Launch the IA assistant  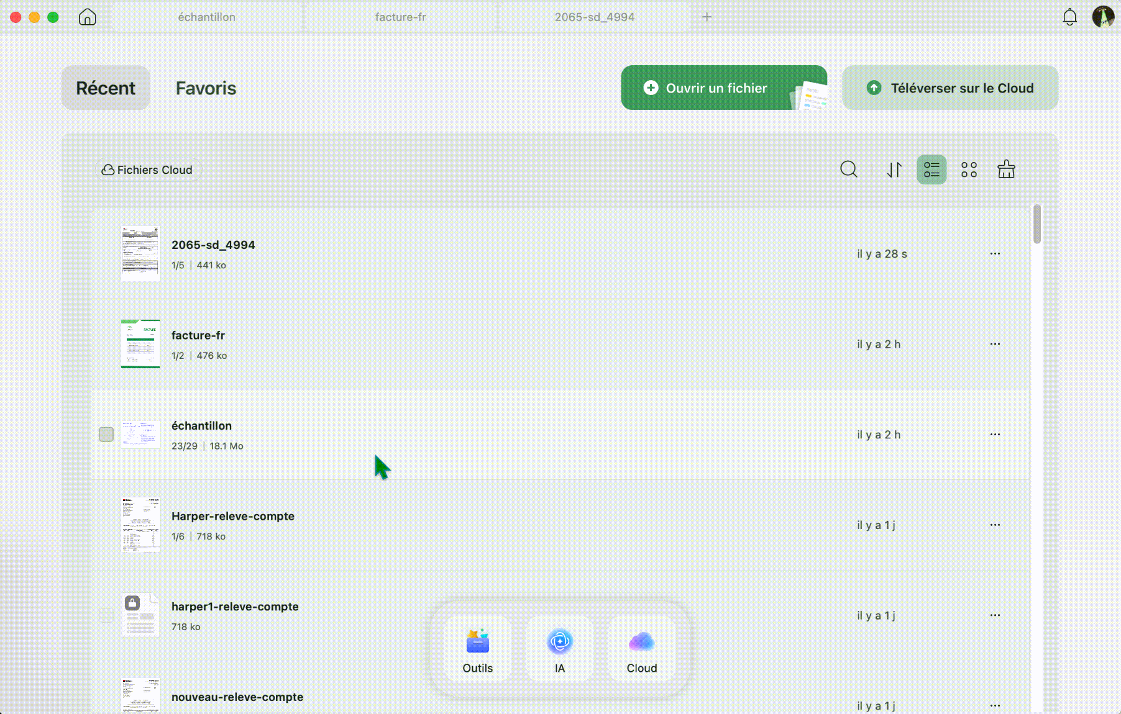coord(560,649)
